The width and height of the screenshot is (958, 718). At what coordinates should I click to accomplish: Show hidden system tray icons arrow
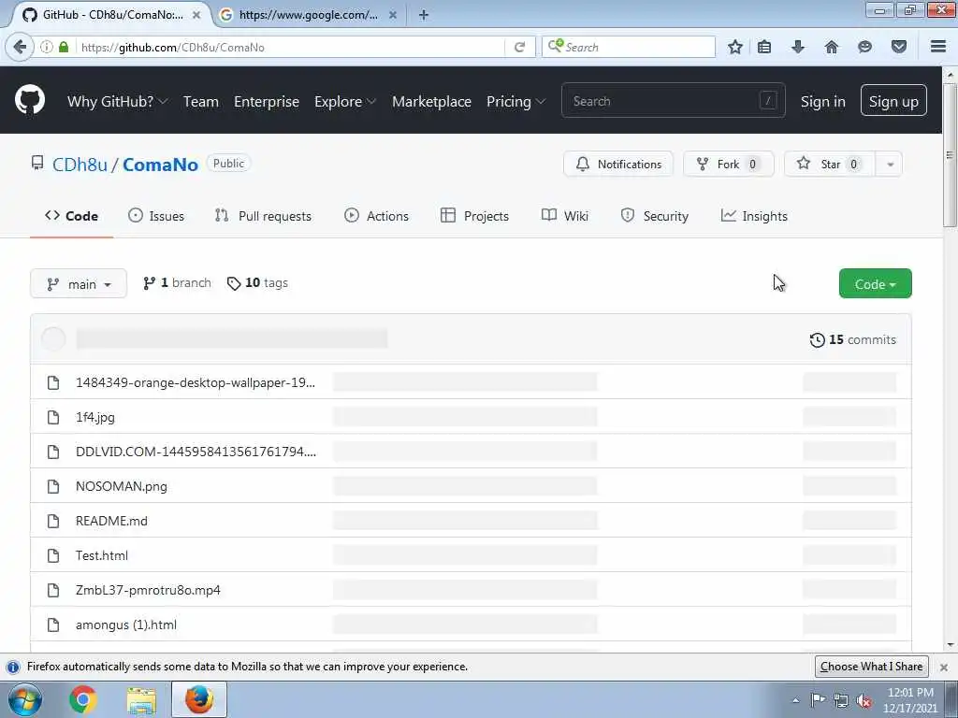pos(795,701)
